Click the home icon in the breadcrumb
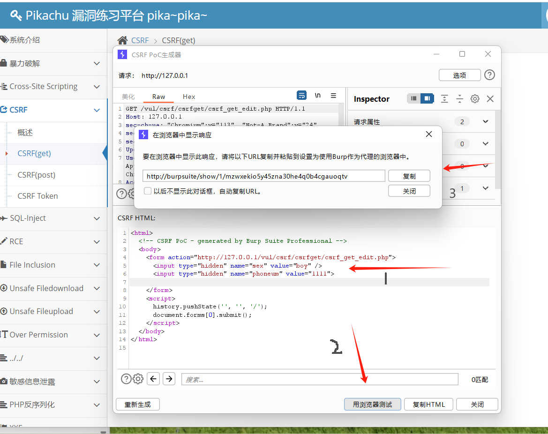The image size is (548, 434). (x=122, y=40)
